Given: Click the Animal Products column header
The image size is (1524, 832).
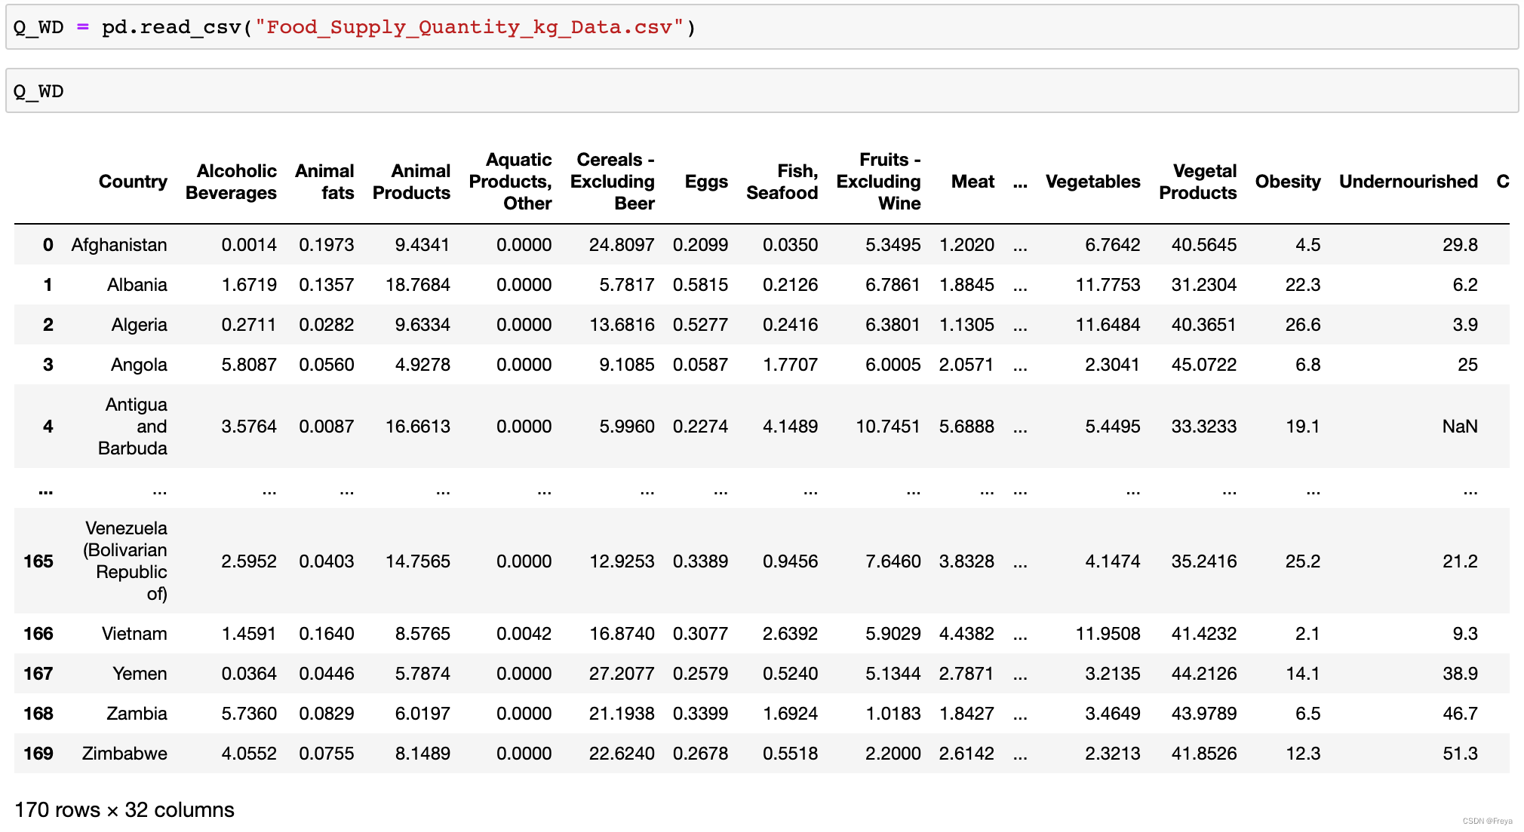Looking at the screenshot, I should 411,182.
